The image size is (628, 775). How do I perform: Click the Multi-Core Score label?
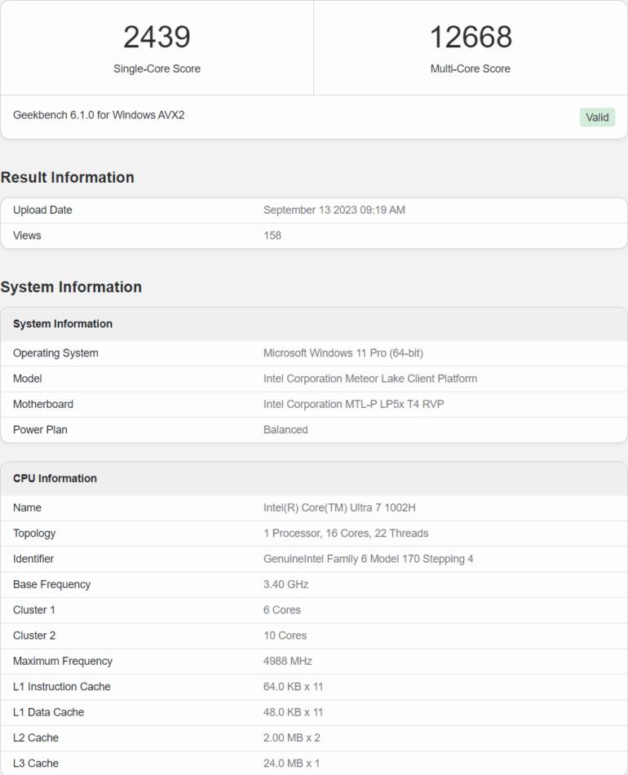point(471,69)
